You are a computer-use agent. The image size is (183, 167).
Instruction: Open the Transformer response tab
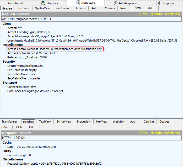tap(9, 122)
